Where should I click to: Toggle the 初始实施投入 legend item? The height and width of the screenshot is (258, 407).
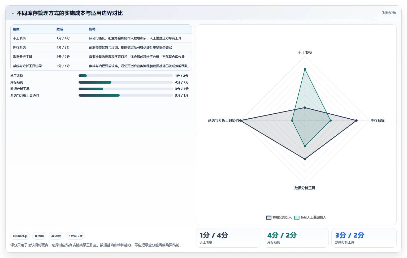point(279,217)
